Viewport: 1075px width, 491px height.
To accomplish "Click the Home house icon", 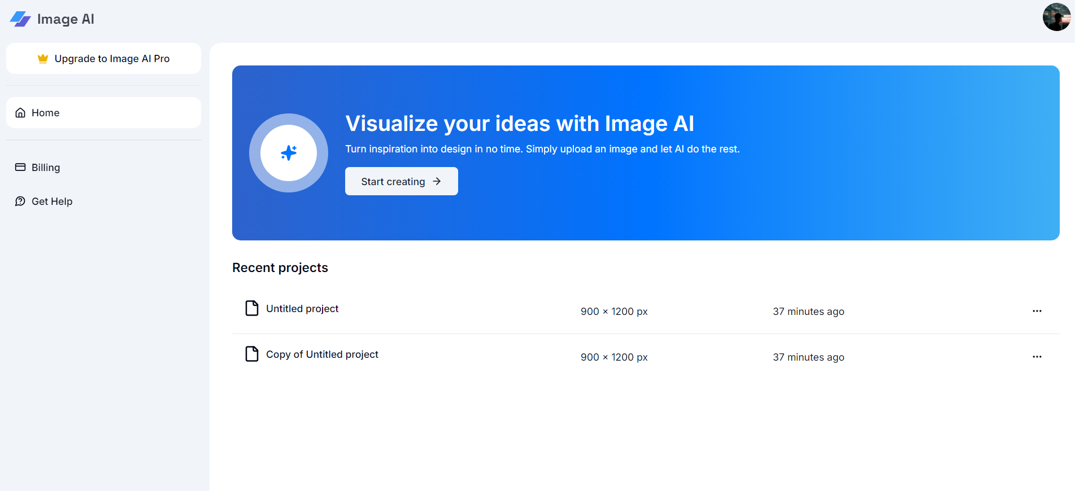I will coord(20,113).
